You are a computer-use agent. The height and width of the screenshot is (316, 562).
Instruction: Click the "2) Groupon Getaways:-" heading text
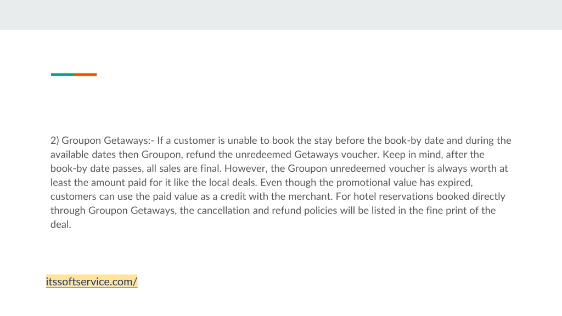[x=102, y=140]
